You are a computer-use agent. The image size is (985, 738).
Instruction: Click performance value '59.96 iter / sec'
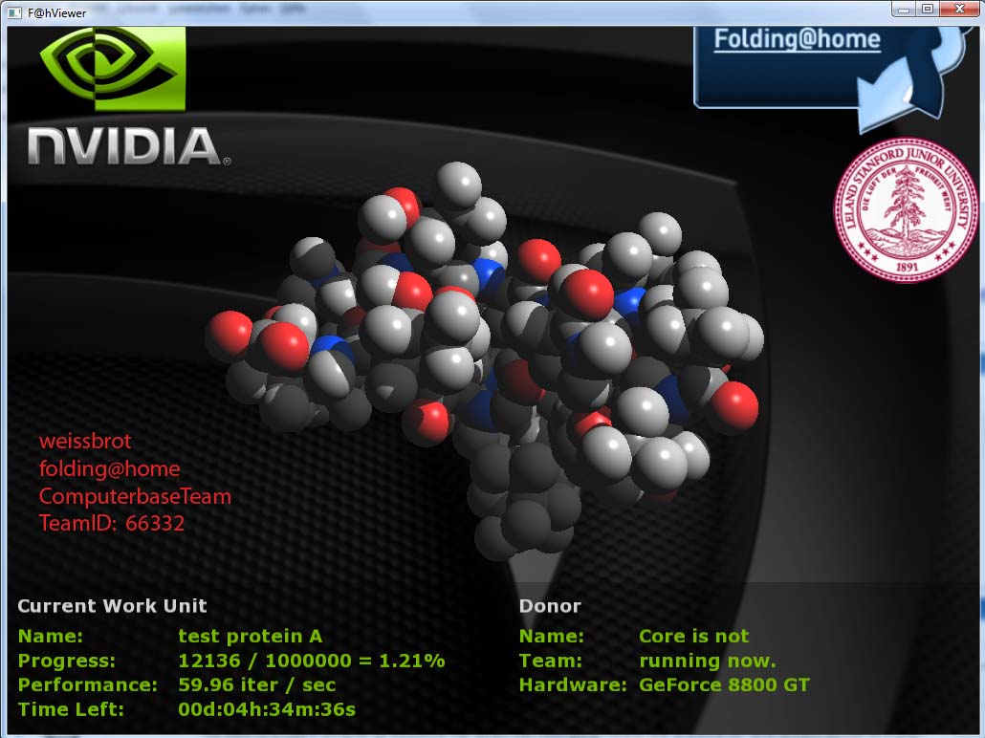coord(257,684)
